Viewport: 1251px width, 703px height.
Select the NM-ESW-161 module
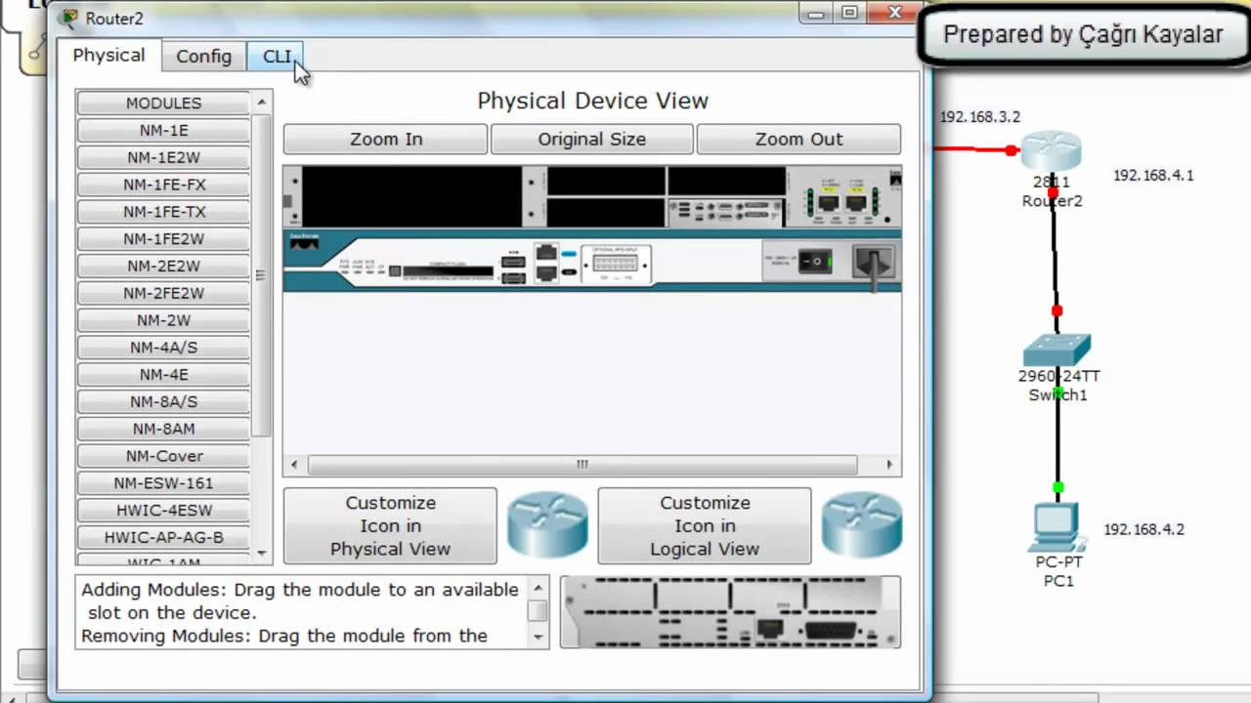163,483
